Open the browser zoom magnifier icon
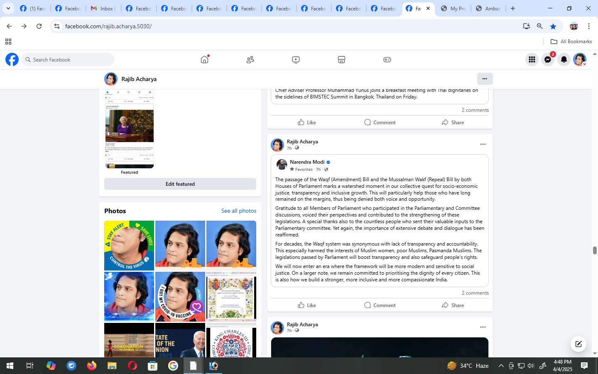598x374 pixels. pyautogui.click(x=539, y=26)
